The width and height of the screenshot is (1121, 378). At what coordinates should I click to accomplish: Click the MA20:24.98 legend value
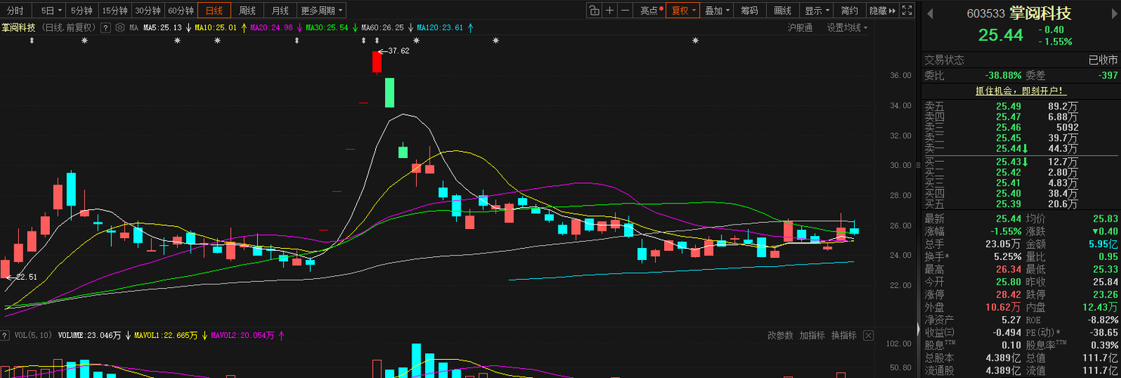271,28
